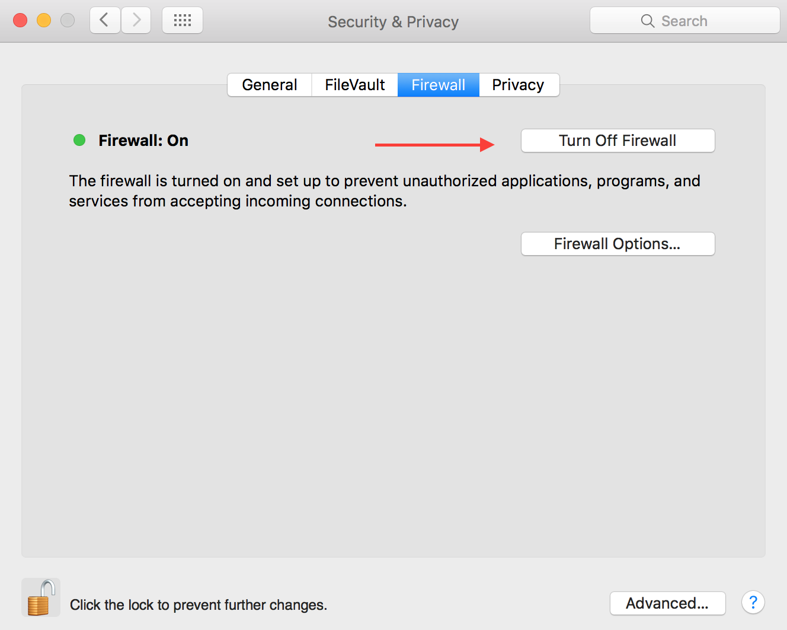Go forward with the right chevron button

(136, 21)
